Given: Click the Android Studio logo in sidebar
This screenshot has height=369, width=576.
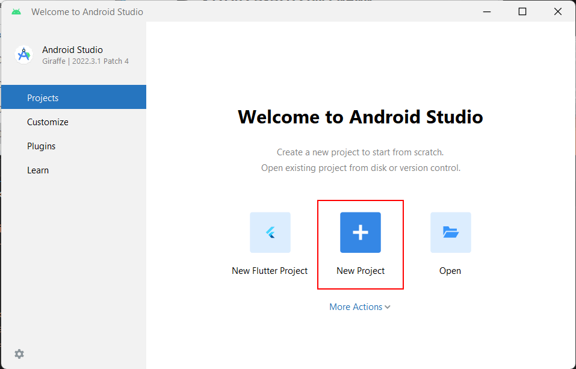Looking at the screenshot, I should pos(24,55).
